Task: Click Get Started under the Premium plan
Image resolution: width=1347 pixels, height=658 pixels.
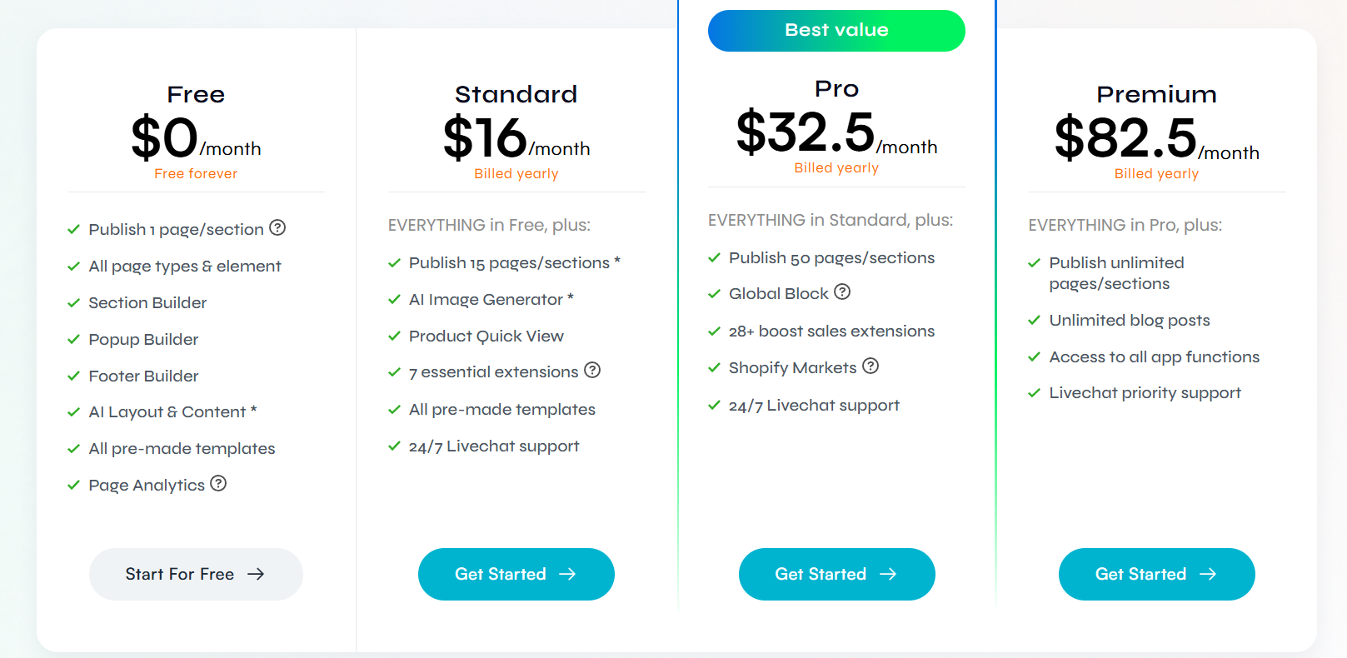Action: click(1156, 574)
